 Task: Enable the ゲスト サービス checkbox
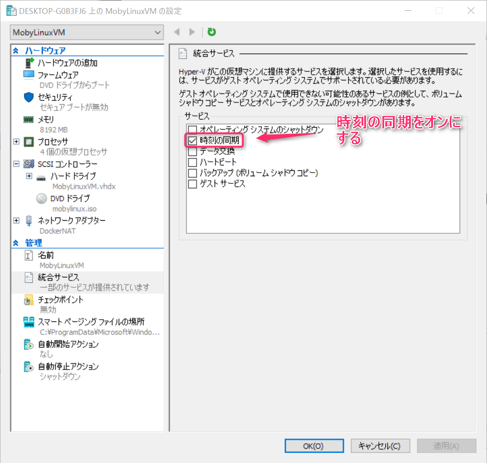pos(193,183)
